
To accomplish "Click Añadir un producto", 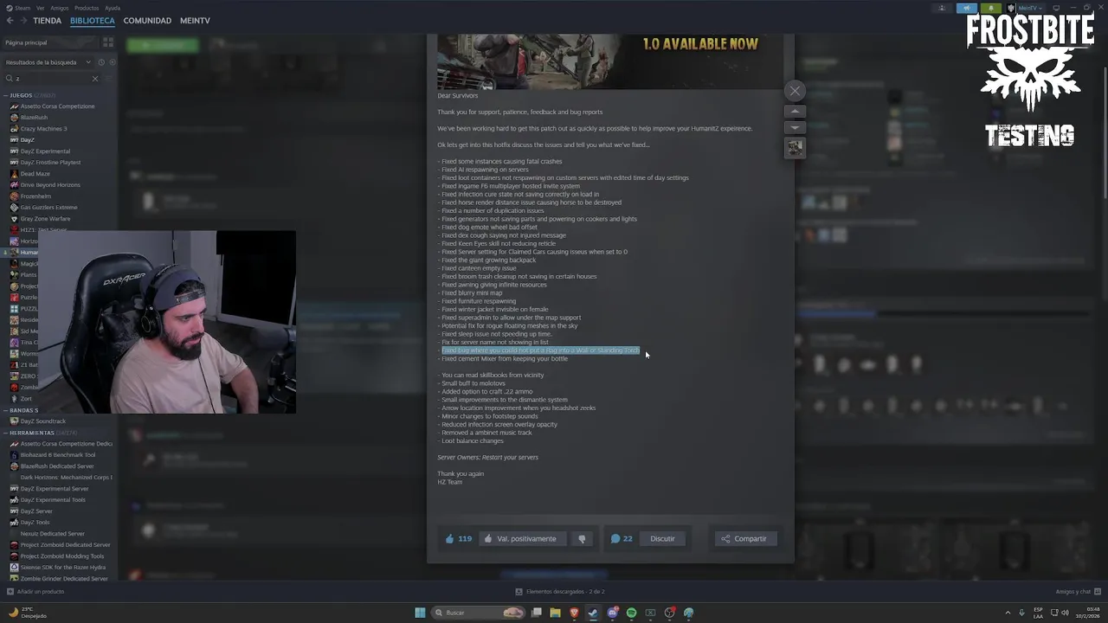I will 35,592.
